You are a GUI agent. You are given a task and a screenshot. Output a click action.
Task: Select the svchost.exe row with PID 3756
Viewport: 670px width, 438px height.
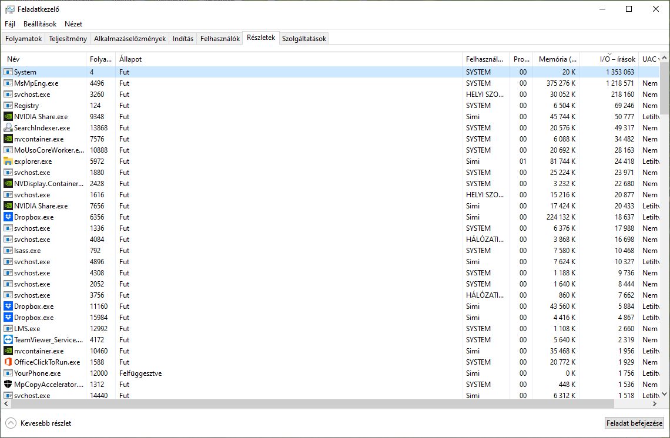coord(331,295)
